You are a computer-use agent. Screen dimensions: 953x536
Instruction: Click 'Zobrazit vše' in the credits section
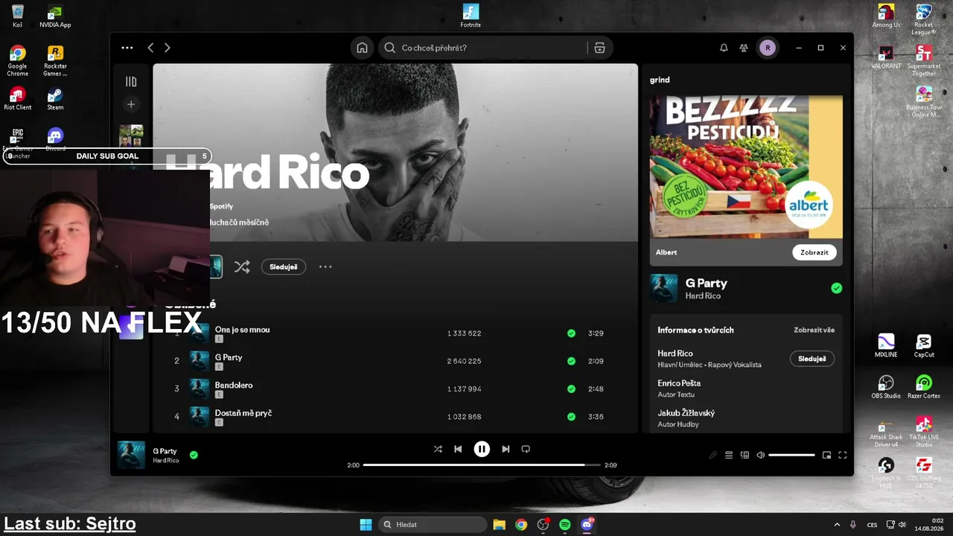pyautogui.click(x=814, y=330)
